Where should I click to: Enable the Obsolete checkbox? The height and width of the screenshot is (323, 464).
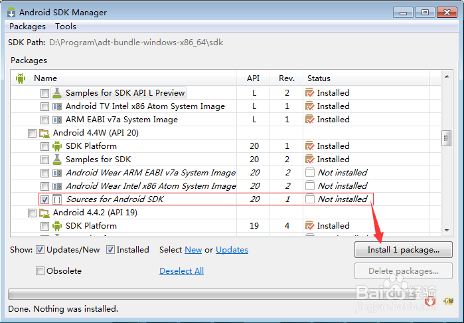[40, 271]
